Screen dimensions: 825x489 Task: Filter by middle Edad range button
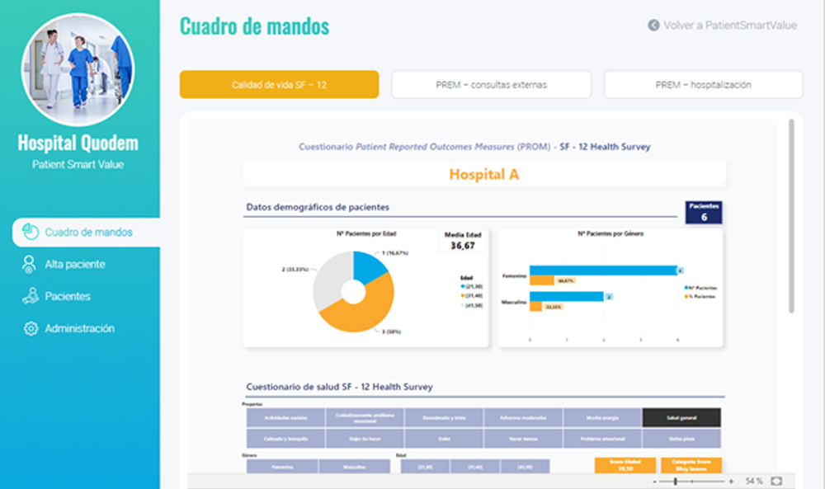click(x=475, y=467)
